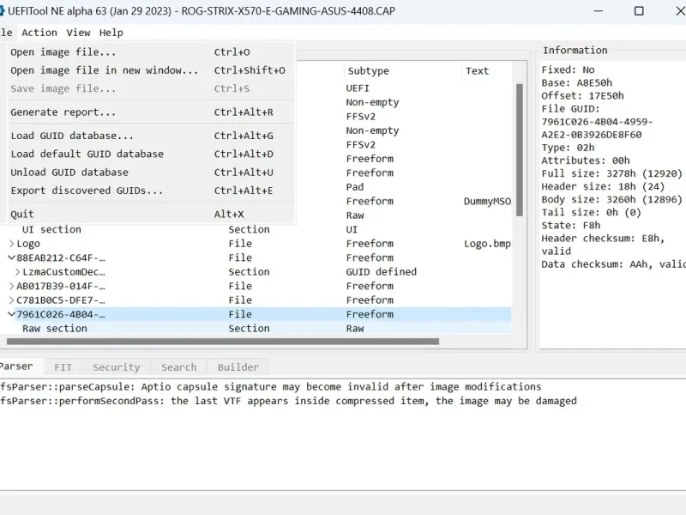686x515 pixels.
Task: Select Export discovered GUIDs... entry
Action: tap(152, 191)
